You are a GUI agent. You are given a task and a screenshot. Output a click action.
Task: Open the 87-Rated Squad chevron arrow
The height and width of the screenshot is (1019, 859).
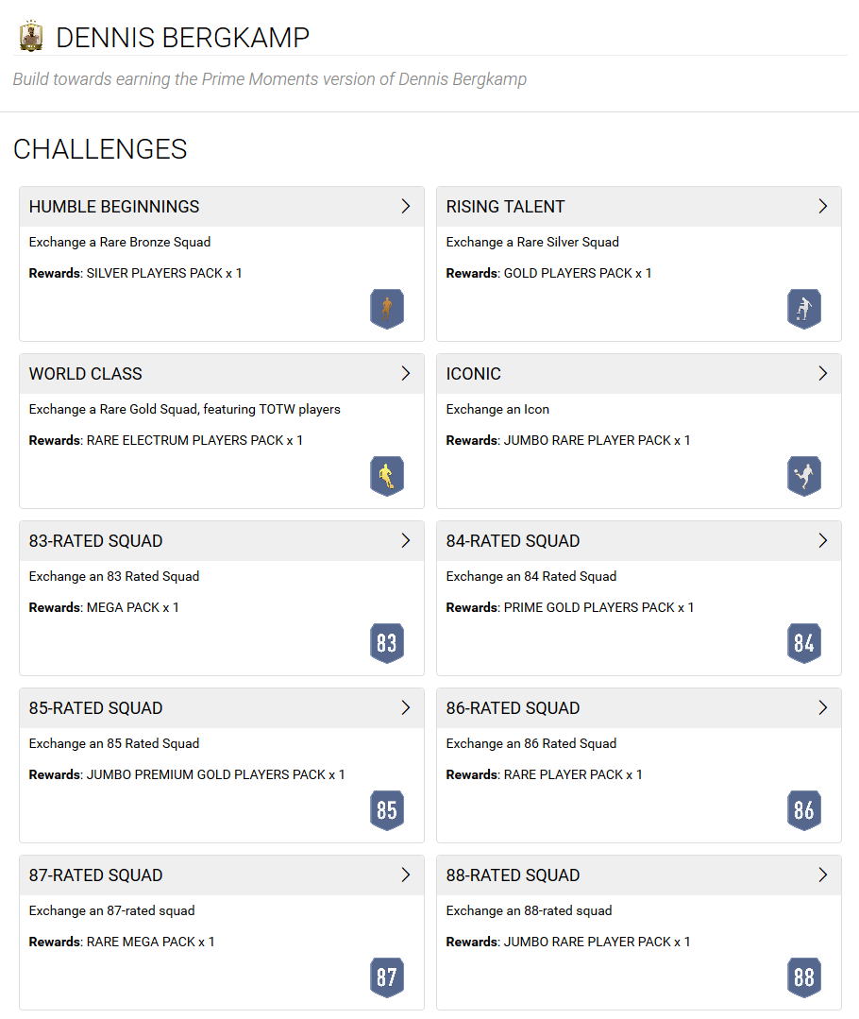point(406,875)
